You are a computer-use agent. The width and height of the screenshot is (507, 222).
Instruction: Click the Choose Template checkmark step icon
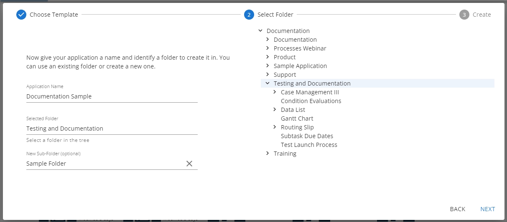pyautogui.click(x=21, y=15)
